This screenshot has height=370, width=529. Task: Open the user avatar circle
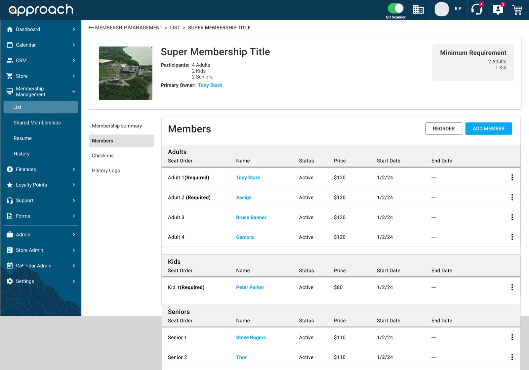[441, 9]
